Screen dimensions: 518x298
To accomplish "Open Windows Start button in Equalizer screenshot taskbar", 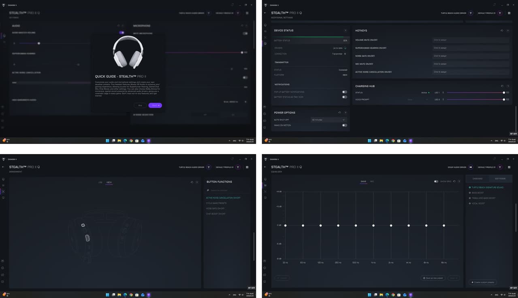I will (x=369, y=295).
